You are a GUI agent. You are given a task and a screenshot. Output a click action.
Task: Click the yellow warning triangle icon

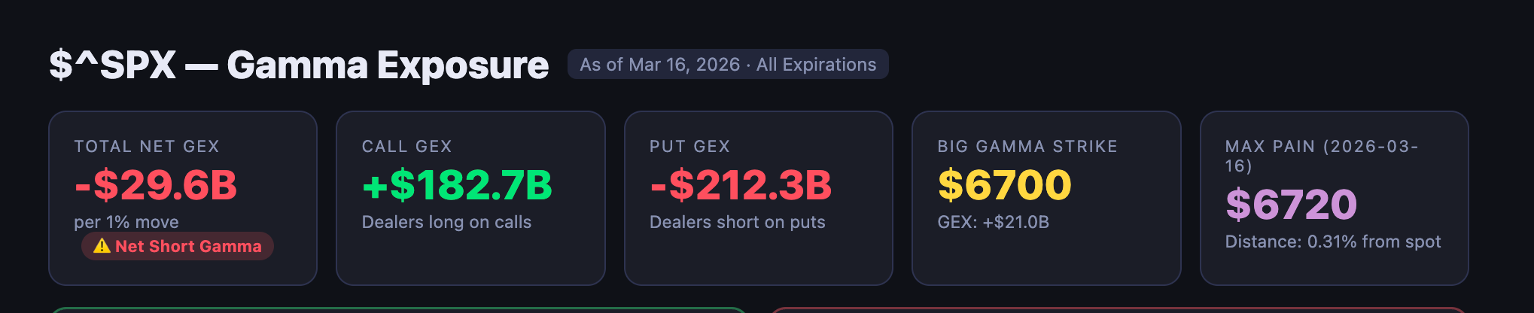[x=102, y=246]
